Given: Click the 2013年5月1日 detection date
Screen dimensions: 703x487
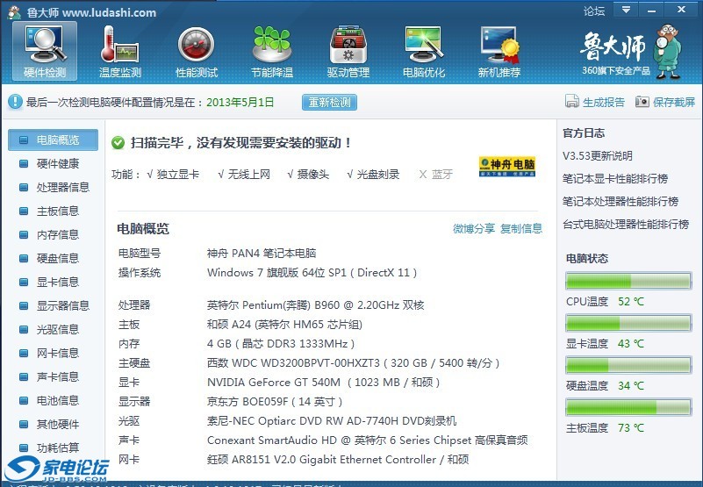Looking at the screenshot, I should (x=240, y=103).
